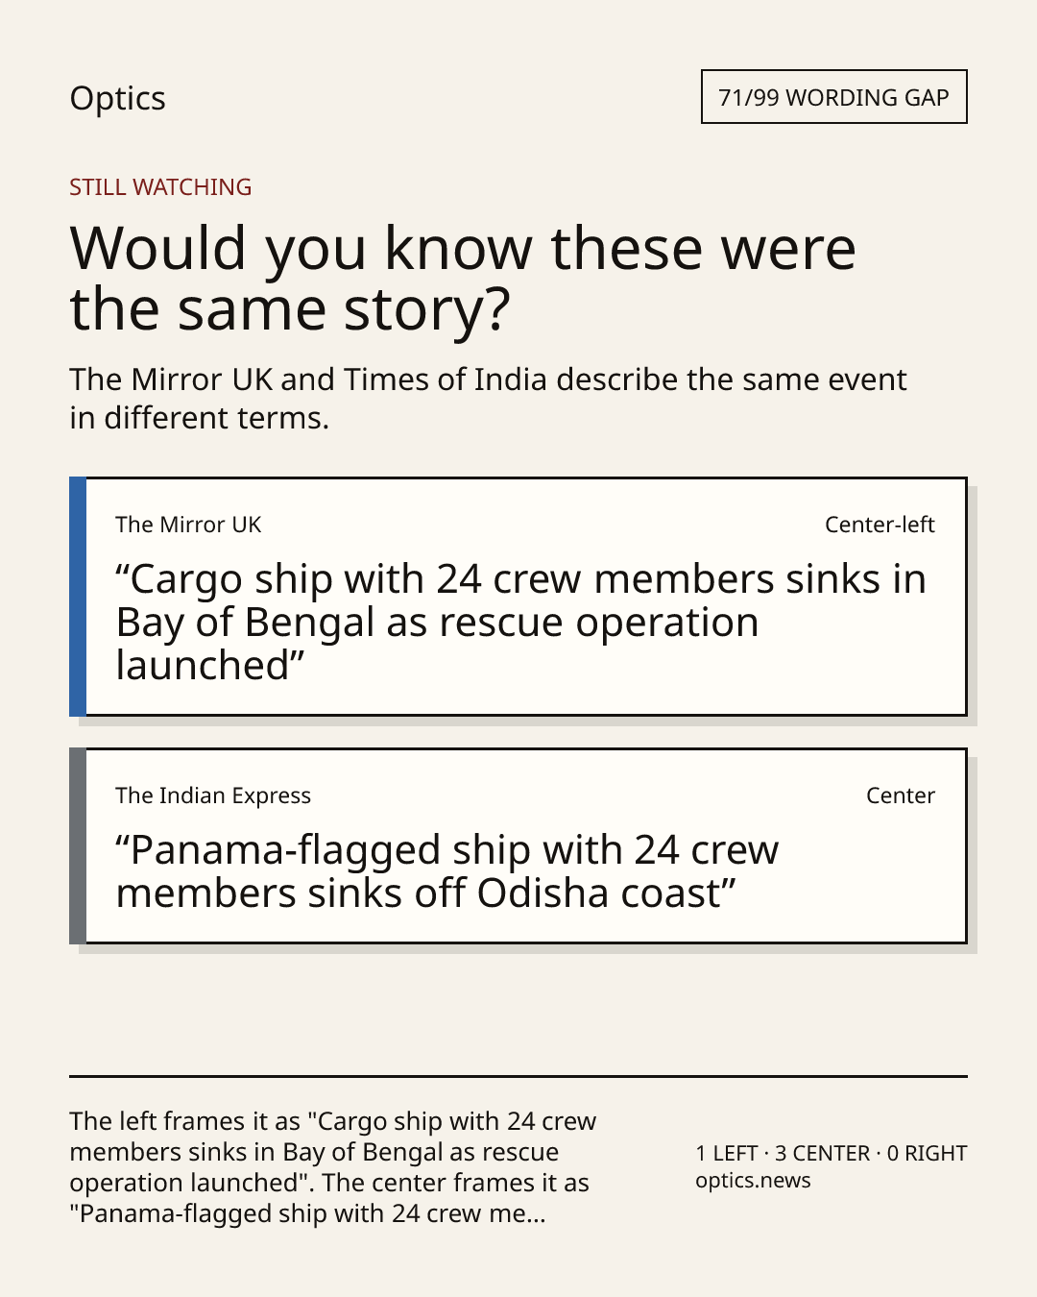Open The Indian Express headline card
This screenshot has width=1037, height=1297.
tap(518, 845)
